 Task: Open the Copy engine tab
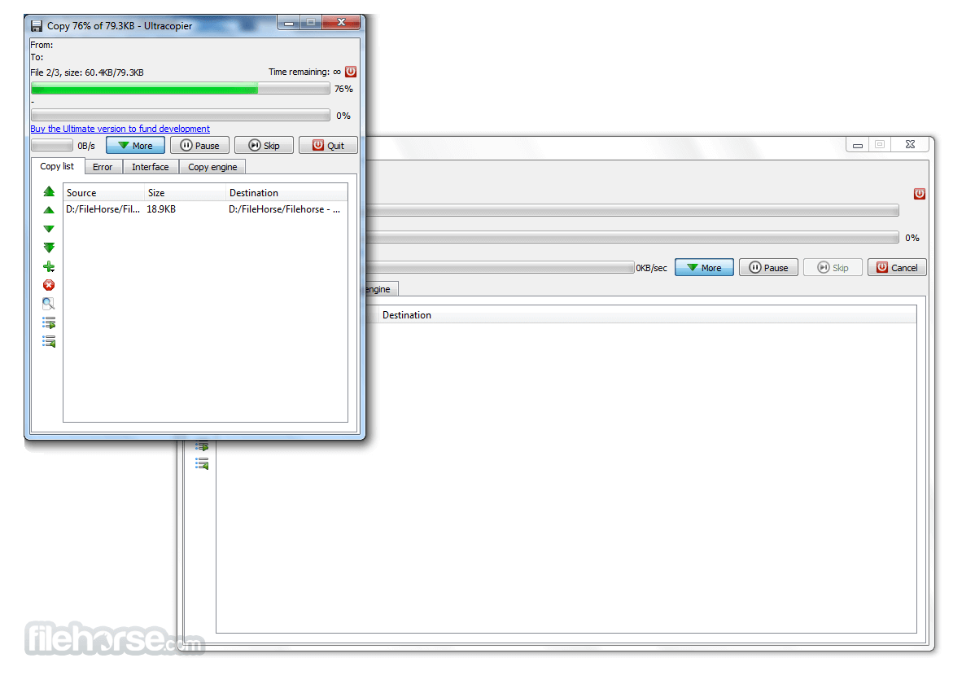(x=212, y=167)
